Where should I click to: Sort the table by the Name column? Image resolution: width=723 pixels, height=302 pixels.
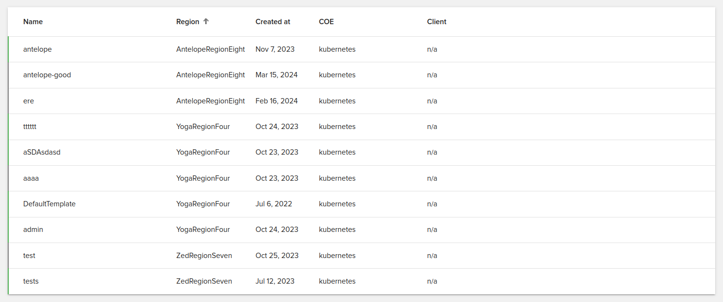pos(33,21)
